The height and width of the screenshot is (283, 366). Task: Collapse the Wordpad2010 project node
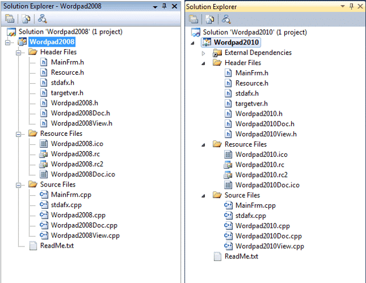pos(193,43)
